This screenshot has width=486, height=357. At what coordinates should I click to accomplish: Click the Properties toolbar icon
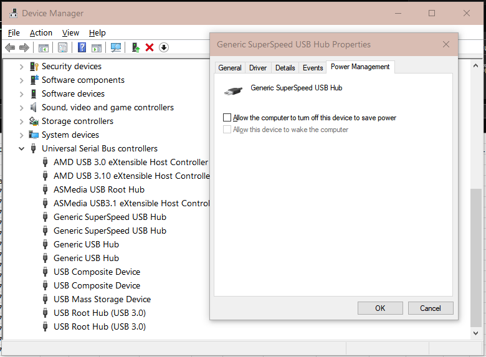click(62, 47)
